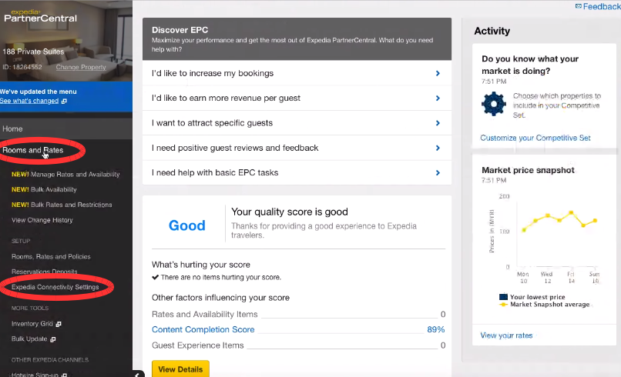Click "Your lowest price" legend entry
Viewport: 621px width, 377px height.
click(x=532, y=297)
